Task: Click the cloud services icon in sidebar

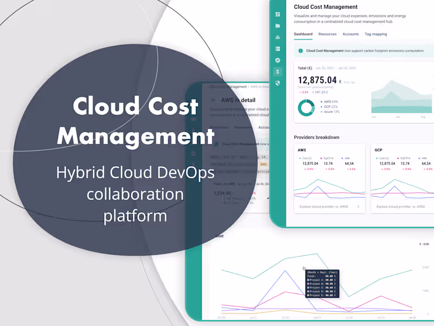Action: click(x=278, y=38)
